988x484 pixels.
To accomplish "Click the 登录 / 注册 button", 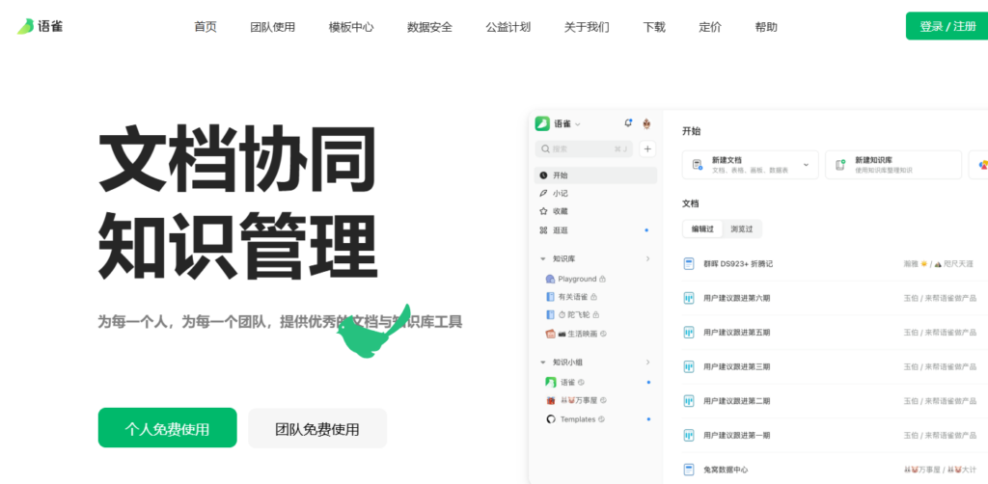I will pyautogui.click(x=947, y=26).
